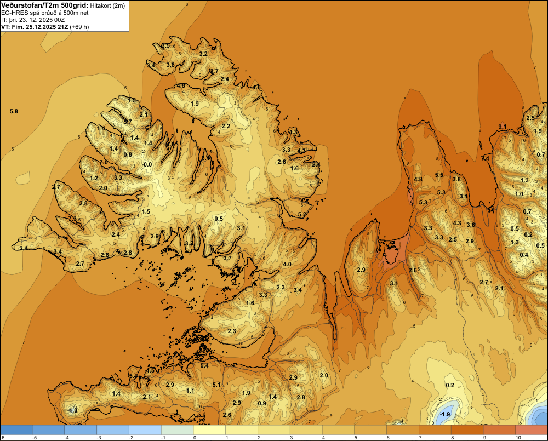Click the legend color swatch between -4 and -3
This screenshot has width=548, height=441.
[x=81, y=430]
